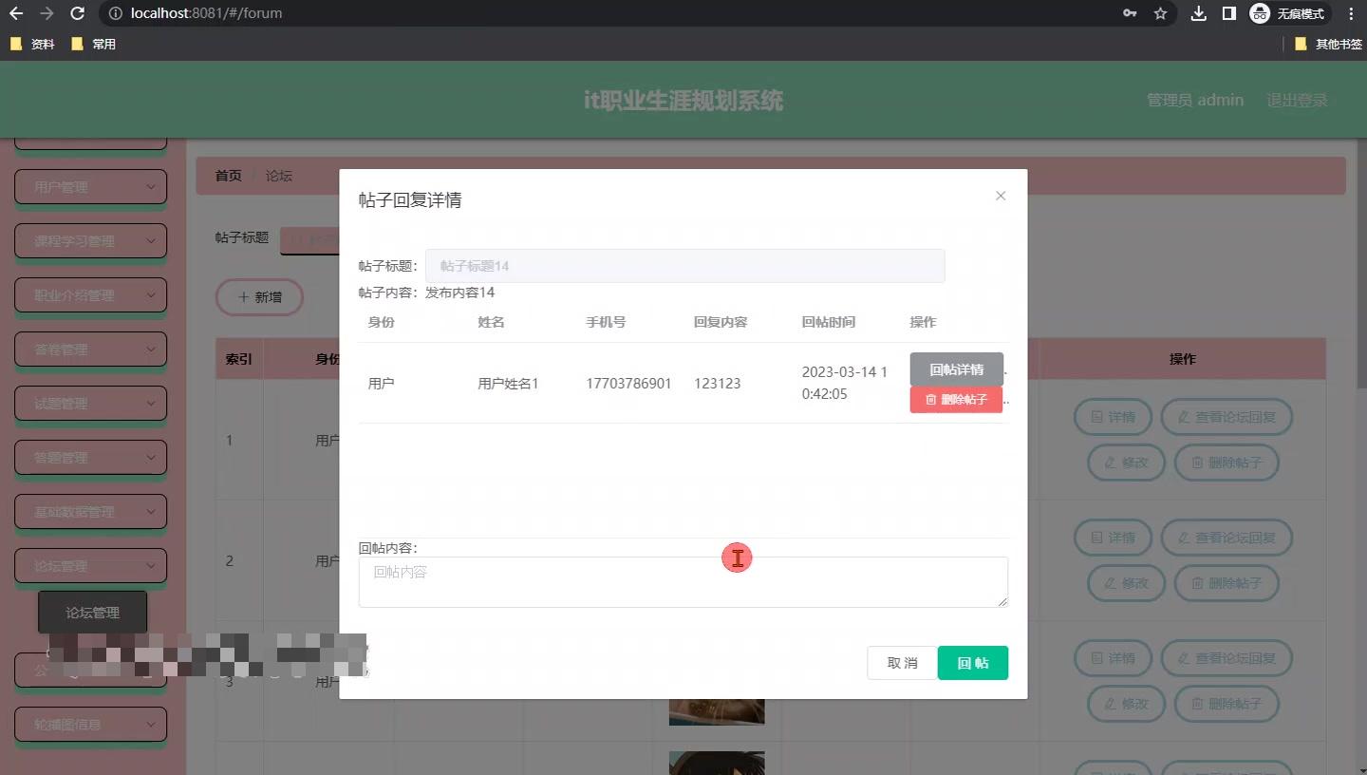Click 详情 button in table row 3

click(1113, 658)
